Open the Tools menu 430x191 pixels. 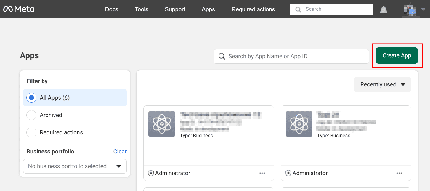coord(142,9)
